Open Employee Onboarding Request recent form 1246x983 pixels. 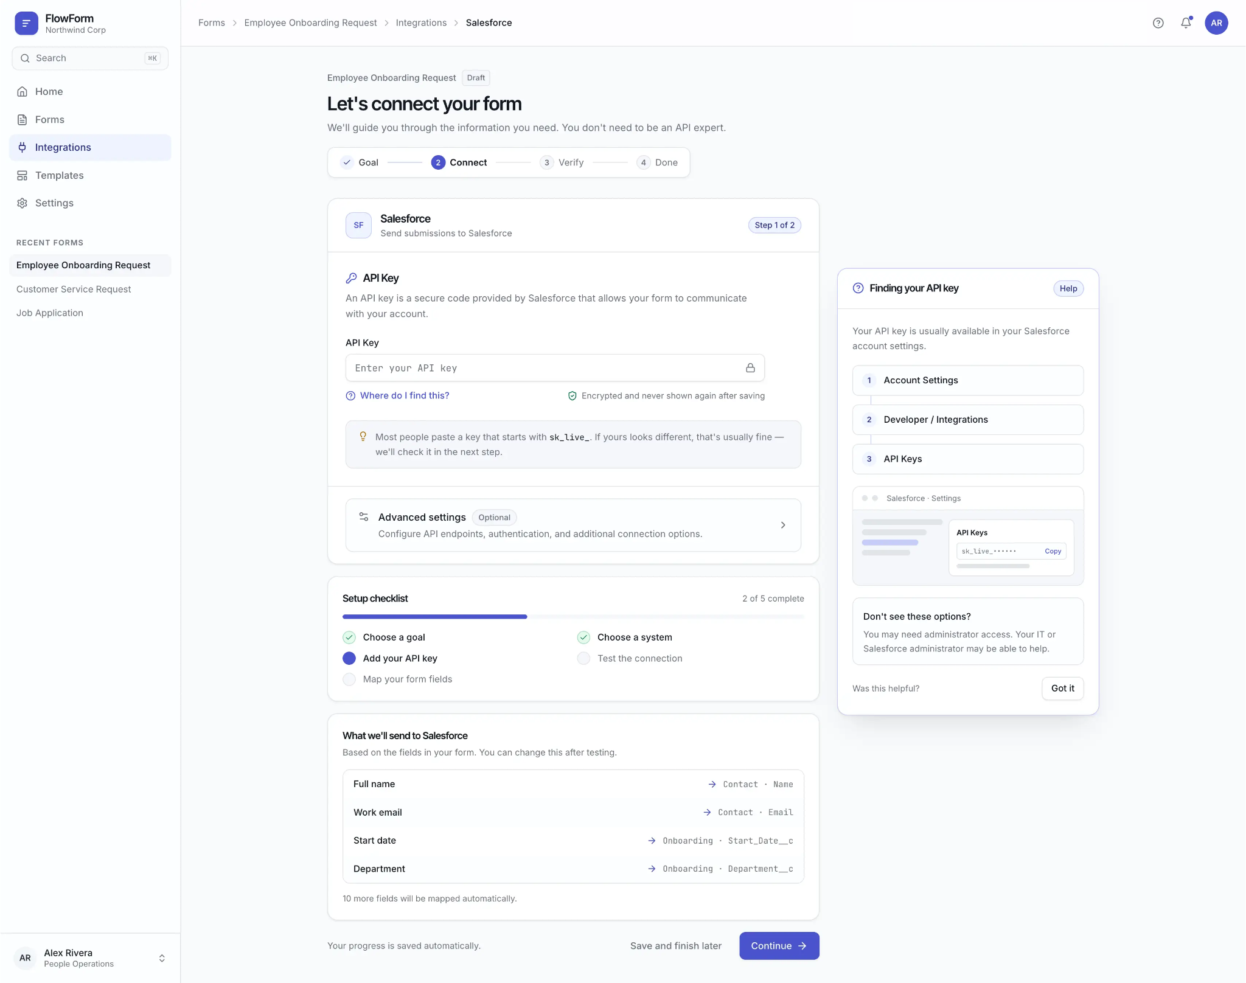(90, 265)
